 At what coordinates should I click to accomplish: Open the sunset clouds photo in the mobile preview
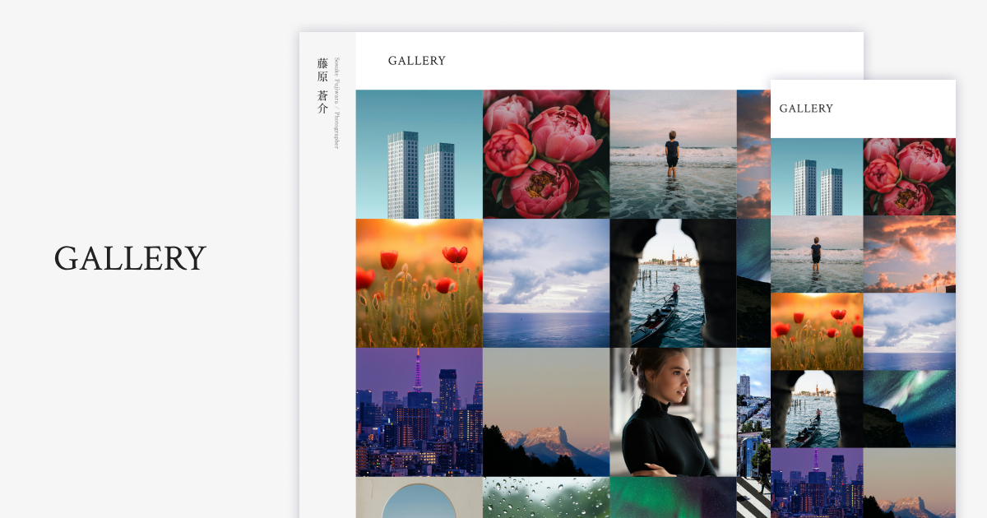[x=910, y=254]
